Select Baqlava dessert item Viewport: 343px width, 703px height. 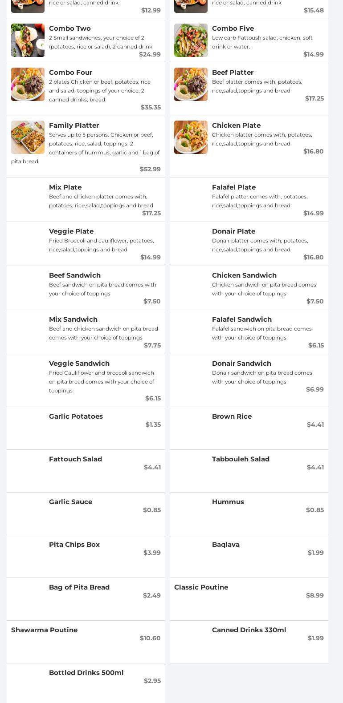[x=225, y=545]
